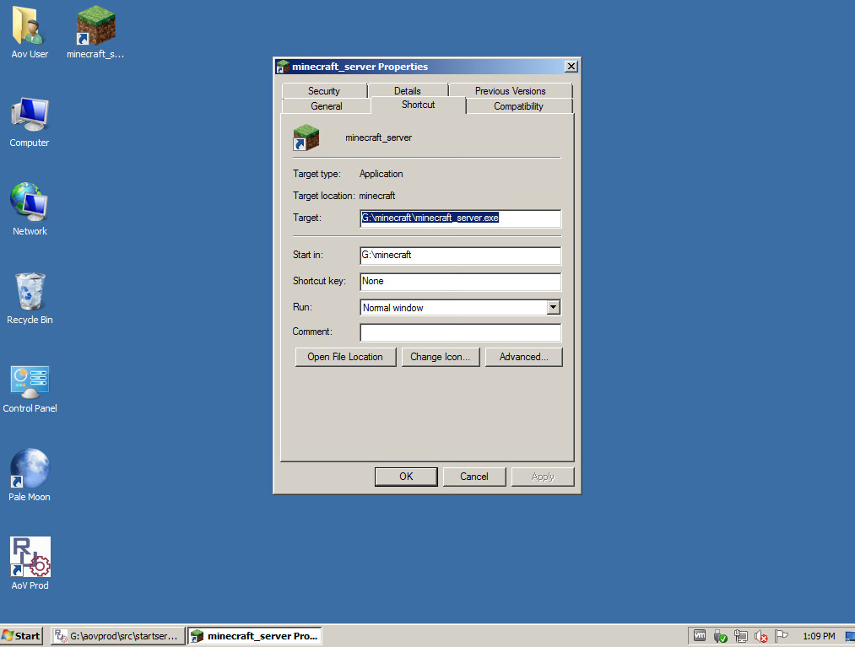The image size is (855, 647).
Task: Select the Recycle Bin icon
Action: pyautogui.click(x=30, y=298)
